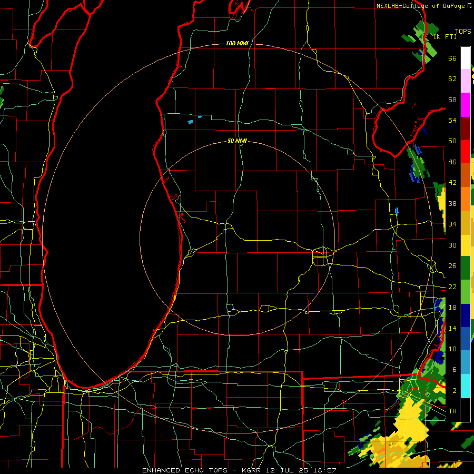Screen dimensions: 474x474
Task: Click the gold legend swatch
Action: [465, 223]
